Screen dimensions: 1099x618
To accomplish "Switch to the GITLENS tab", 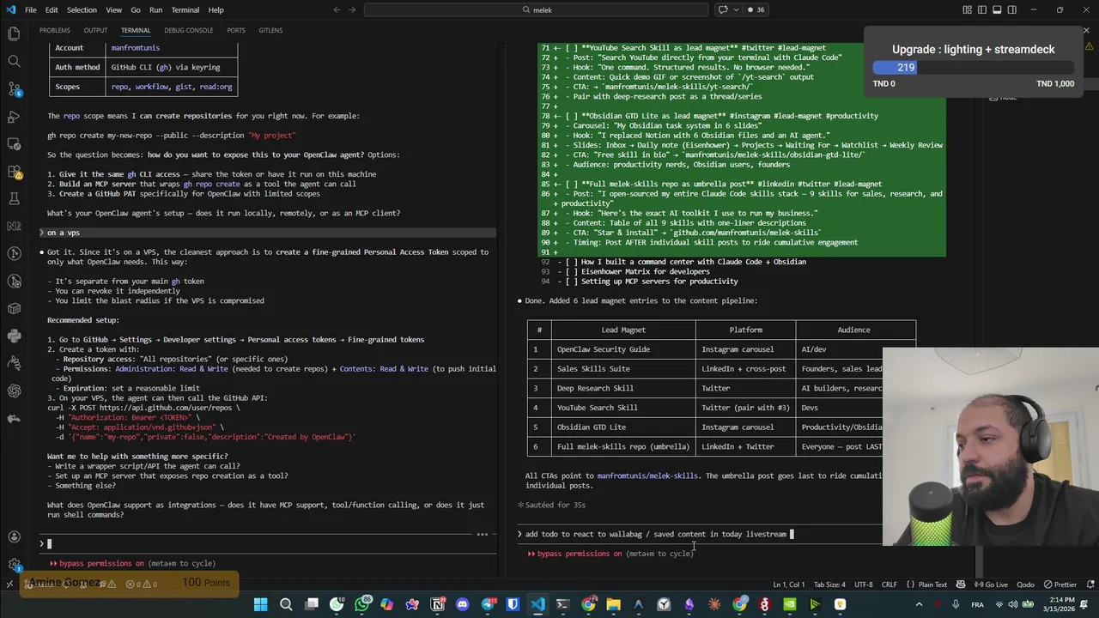I will click(270, 30).
